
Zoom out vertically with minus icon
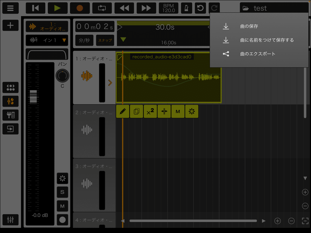point(305,206)
